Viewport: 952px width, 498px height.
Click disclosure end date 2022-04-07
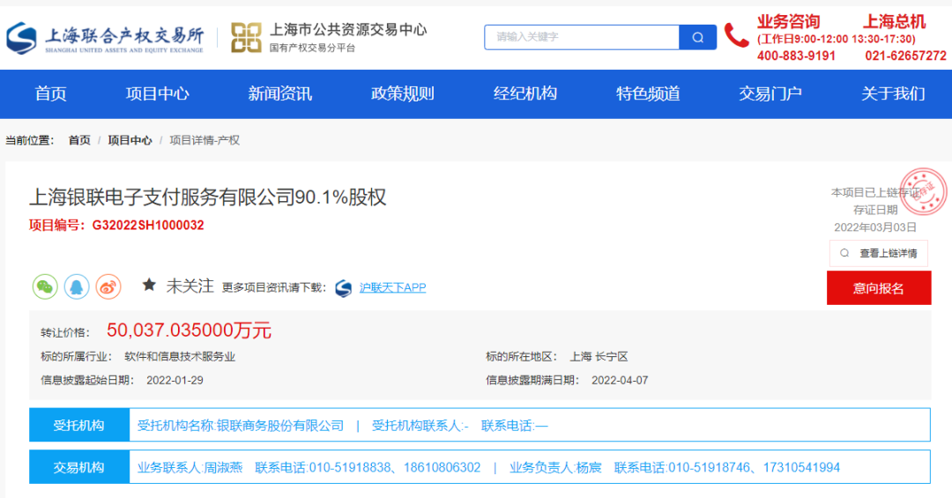click(x=620, y=380)
